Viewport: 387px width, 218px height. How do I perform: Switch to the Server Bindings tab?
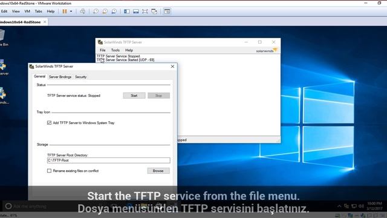[x=60, y=77]
